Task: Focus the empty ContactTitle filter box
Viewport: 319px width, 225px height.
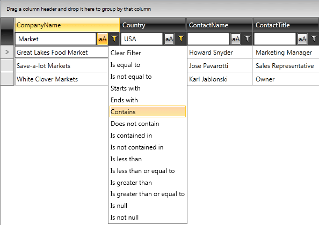Action: [x=275, y=39]
